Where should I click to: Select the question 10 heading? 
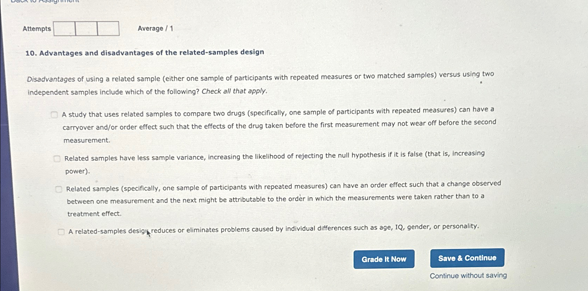pos(144,53)
